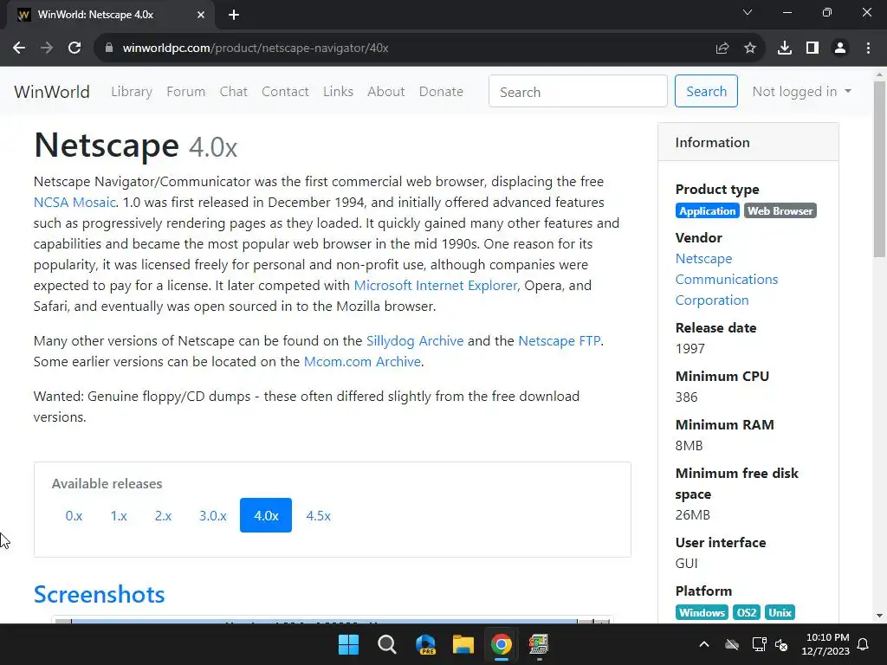Click the page vertical scrollbar thumb
The image size is (887, 665).
pyautogui.click(x=879, y=169)
